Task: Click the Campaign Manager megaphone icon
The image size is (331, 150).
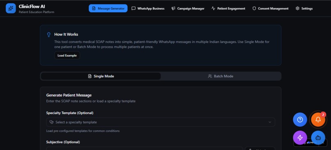Action: 173,9
